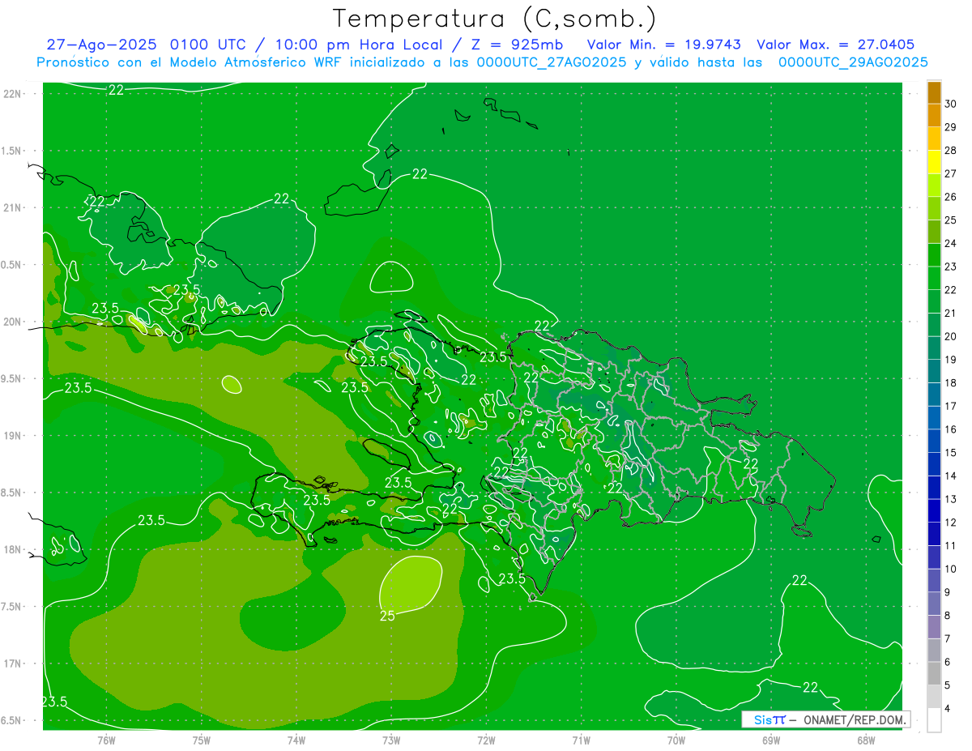
Task: Click the "71W" longitude axis label
Action: tap(581, 740)
